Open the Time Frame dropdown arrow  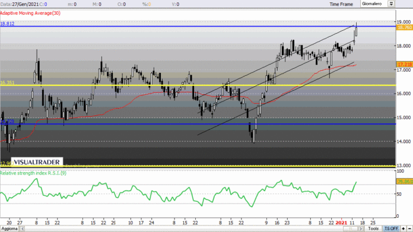(391, 4)
